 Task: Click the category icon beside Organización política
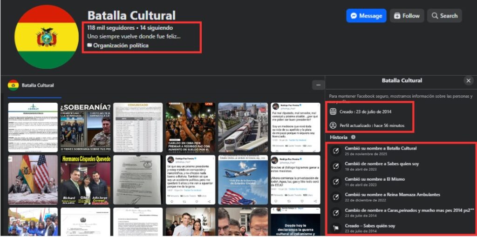[x=89, y=45]
